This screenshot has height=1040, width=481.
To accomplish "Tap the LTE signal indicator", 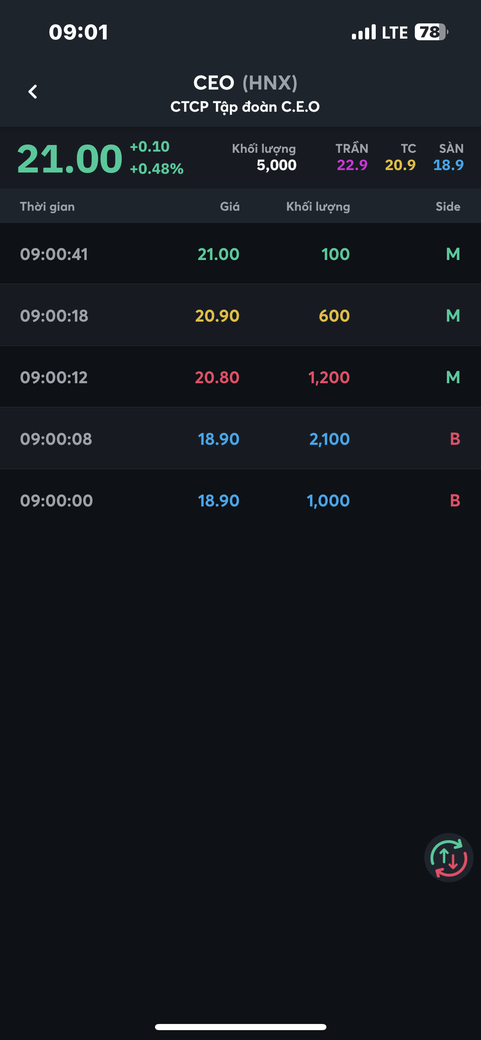I will click(x=379, y=32).
